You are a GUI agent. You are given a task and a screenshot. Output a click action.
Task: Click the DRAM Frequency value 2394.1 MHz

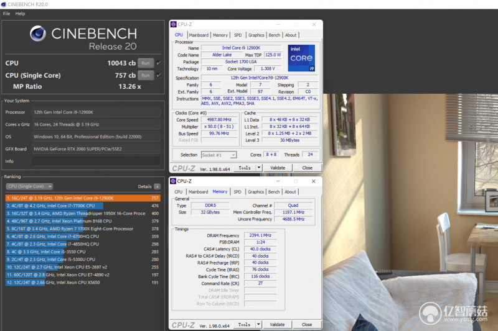(x=260, y=235)
